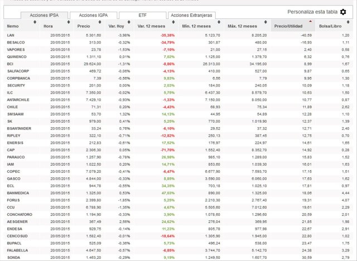Image resolution: width=357 pixels, height=261 pixels.
Task: Select the CENCOSUD stock name
Action: [x=17, y=236]
